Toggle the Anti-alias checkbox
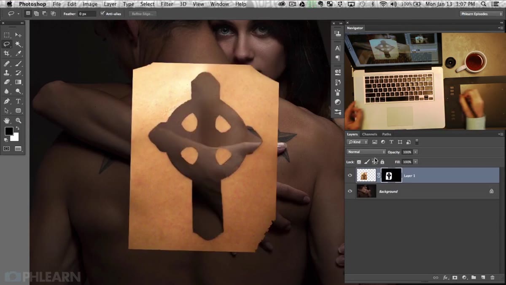Viewport: 506px width, 285px height. [x=102, y=13]
